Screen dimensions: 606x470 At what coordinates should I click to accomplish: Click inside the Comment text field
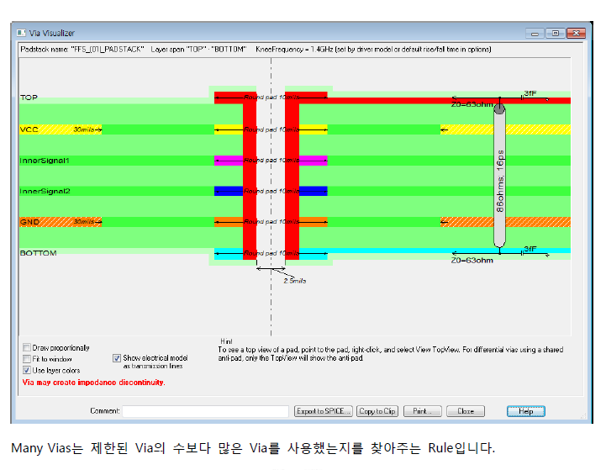(x=205, y=411)
